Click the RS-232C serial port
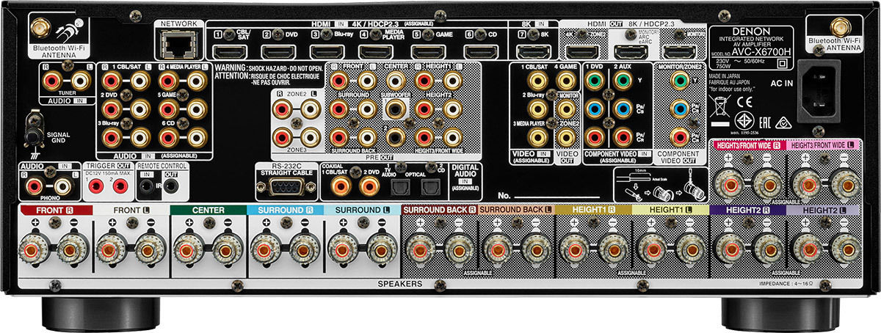The width and height of the screenshot is (881, 333). click(286, 187)
